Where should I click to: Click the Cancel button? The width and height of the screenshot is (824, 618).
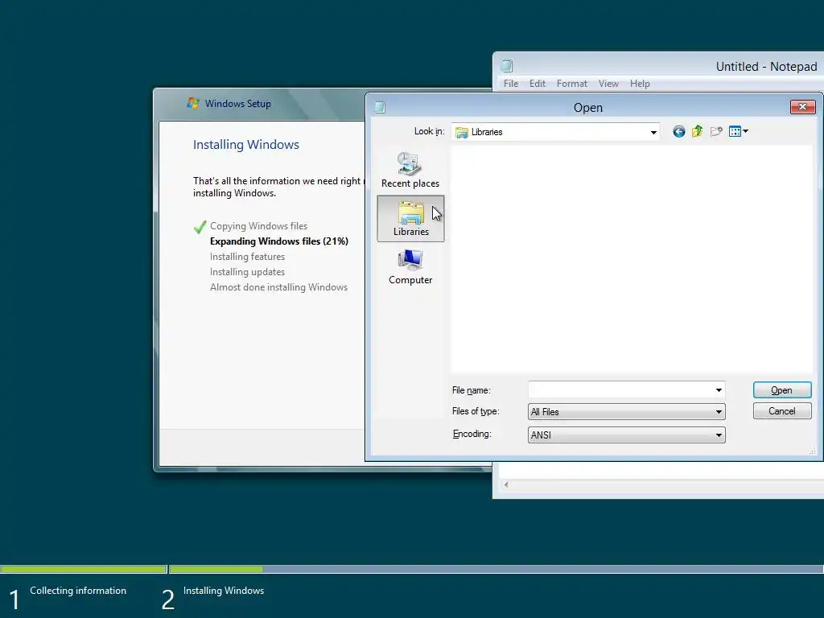point(782,411)
